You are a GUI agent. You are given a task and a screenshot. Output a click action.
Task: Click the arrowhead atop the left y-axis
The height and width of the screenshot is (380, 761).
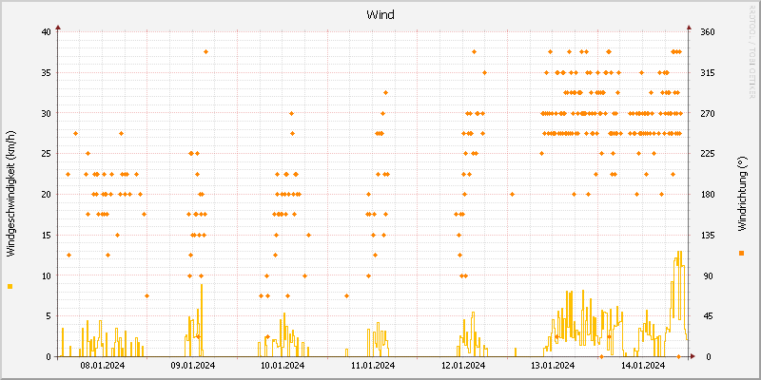pyautogui.click(x=58, y=28)
